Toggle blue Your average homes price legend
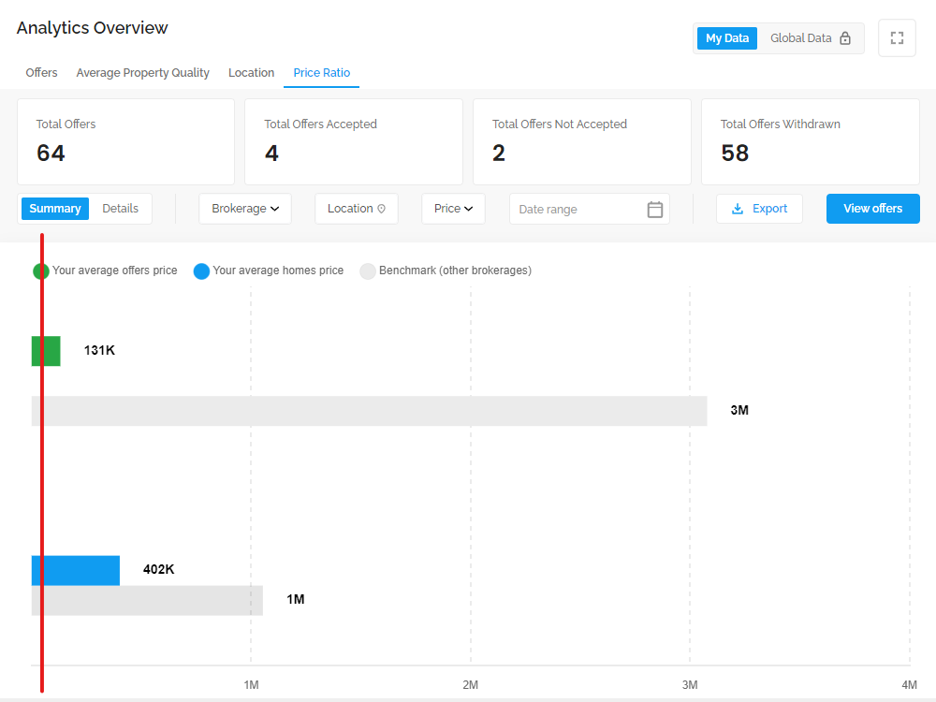 (x=202, y=271)
